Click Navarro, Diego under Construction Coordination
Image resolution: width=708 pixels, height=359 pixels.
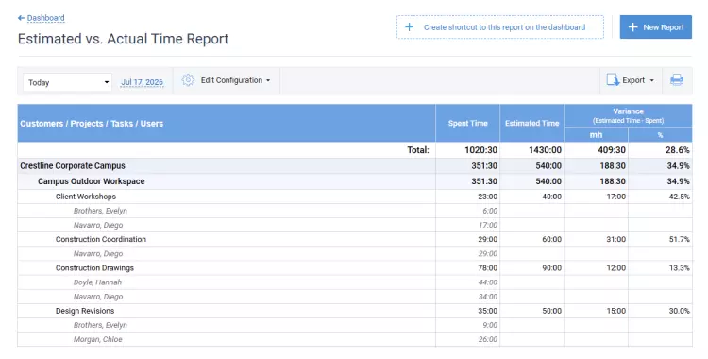coord(354,253)
